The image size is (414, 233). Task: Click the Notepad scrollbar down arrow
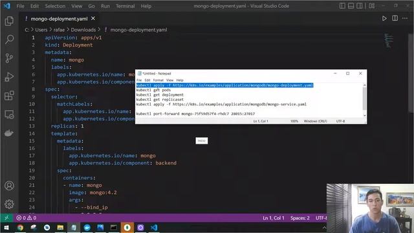pyautogui.click(x=365, y=115)
